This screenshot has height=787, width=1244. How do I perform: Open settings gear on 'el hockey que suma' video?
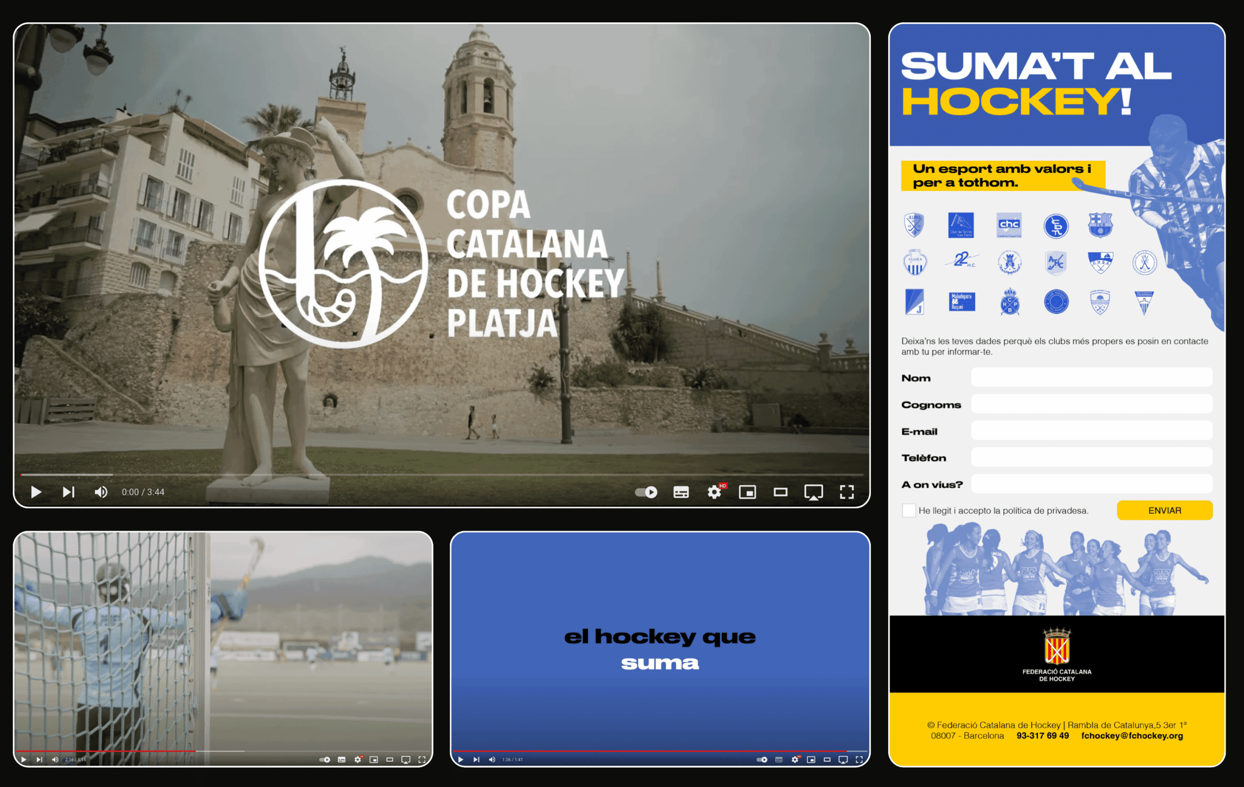click(x=795, y=760)
